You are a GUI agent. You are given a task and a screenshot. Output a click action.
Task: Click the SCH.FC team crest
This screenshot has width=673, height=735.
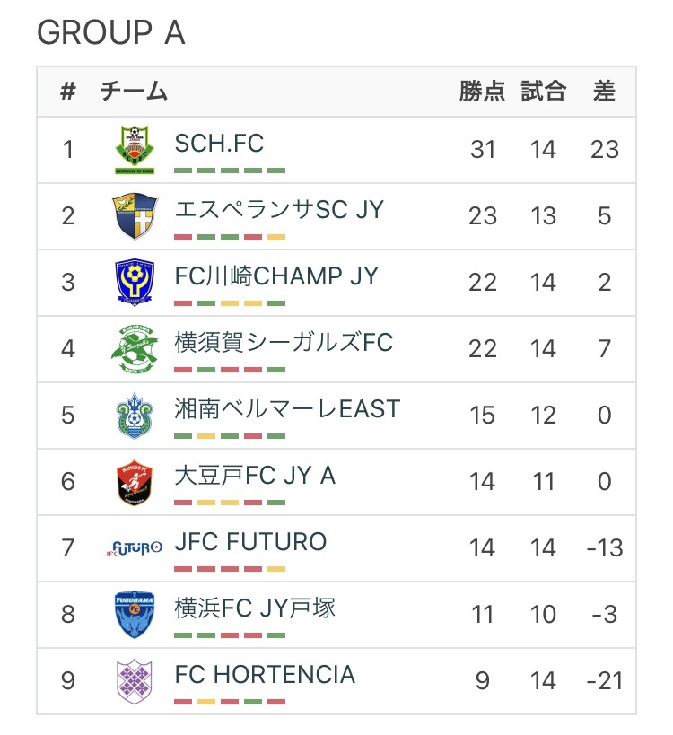(x=135, y=150)
